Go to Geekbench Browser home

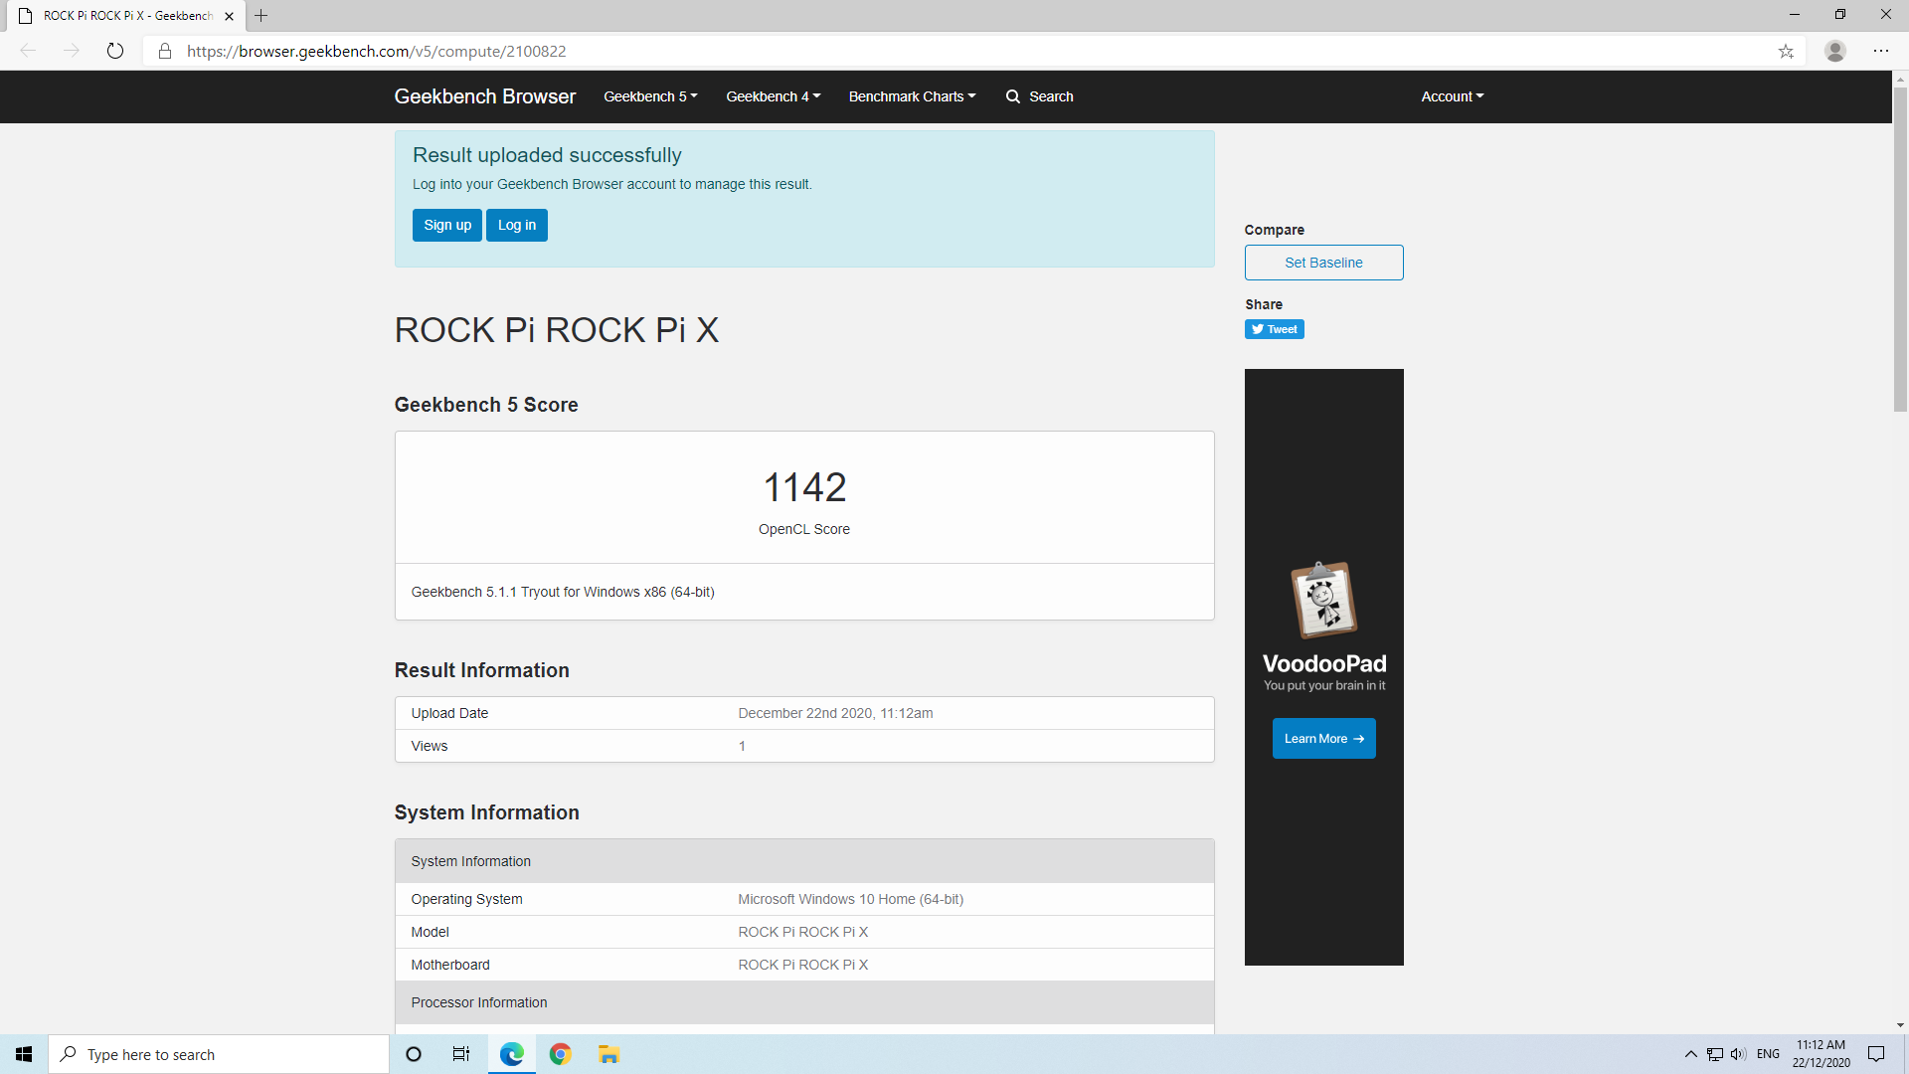click(485, 96)
